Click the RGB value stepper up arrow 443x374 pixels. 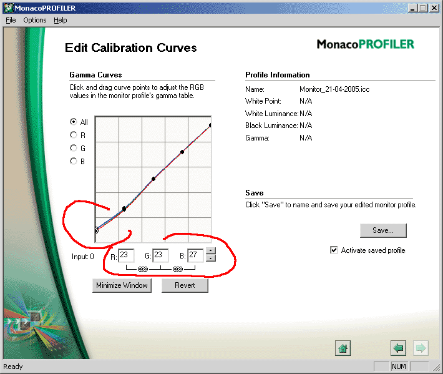211,251
